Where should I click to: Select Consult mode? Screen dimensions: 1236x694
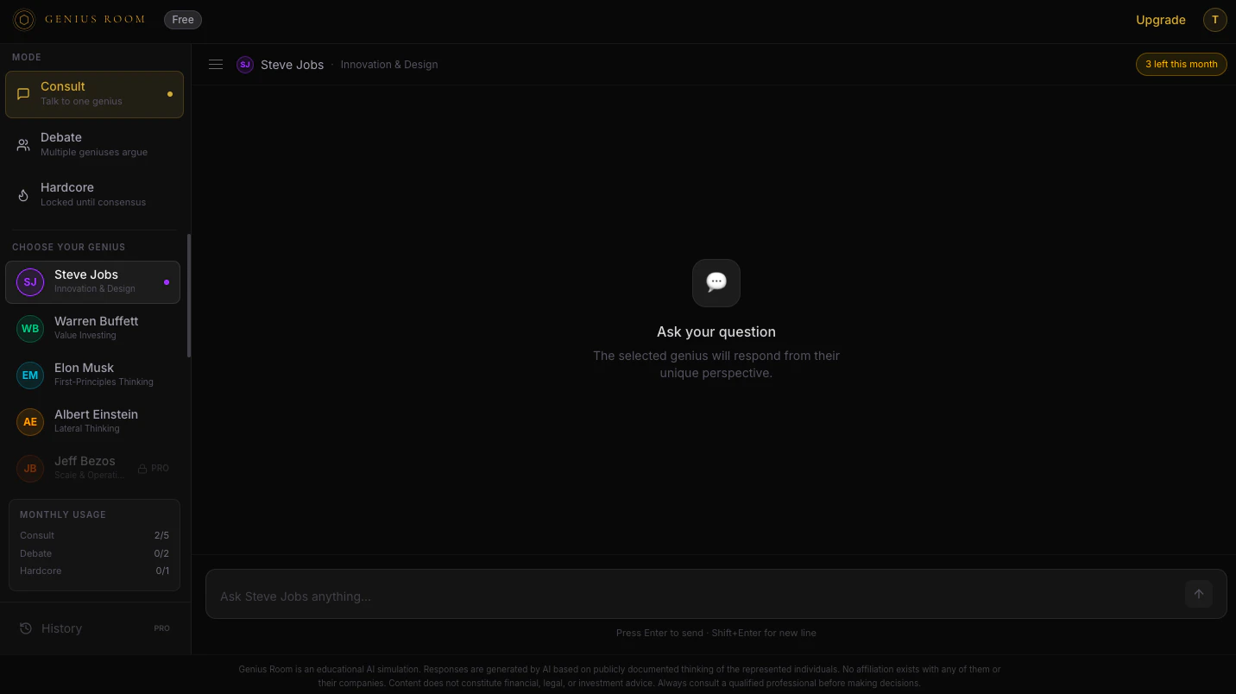click(x=94, y=94)
